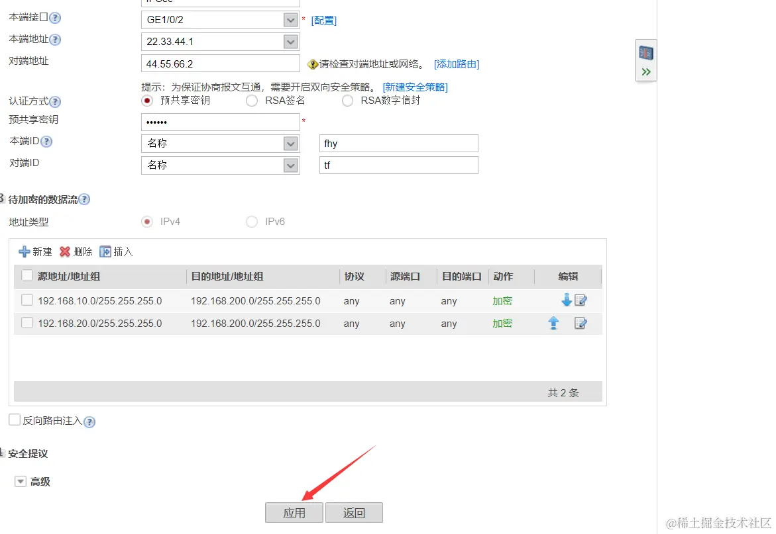Click the 返回 button
Screen dimensions: 776x534
pos(354,513)
